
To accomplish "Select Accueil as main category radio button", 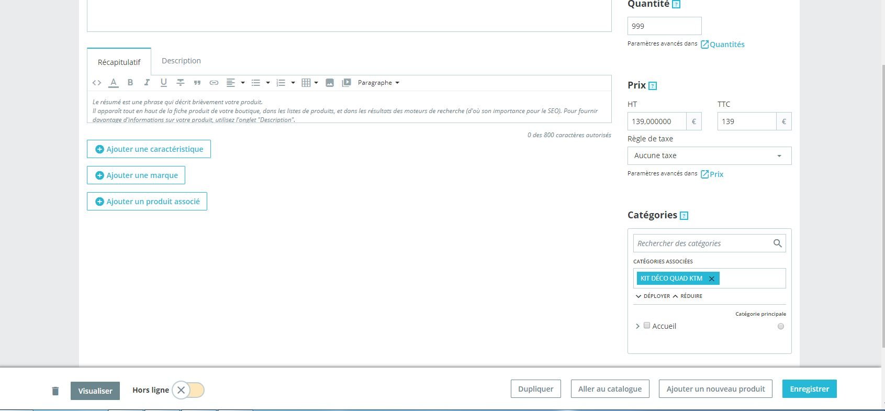I will tap(781, 326).
